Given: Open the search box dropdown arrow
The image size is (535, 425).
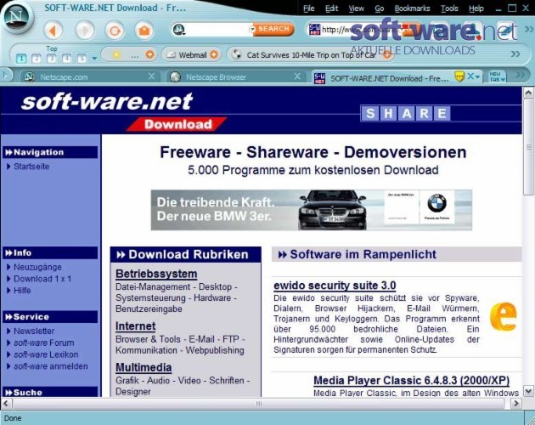Looking at the screenshot, I should (252, 30).
